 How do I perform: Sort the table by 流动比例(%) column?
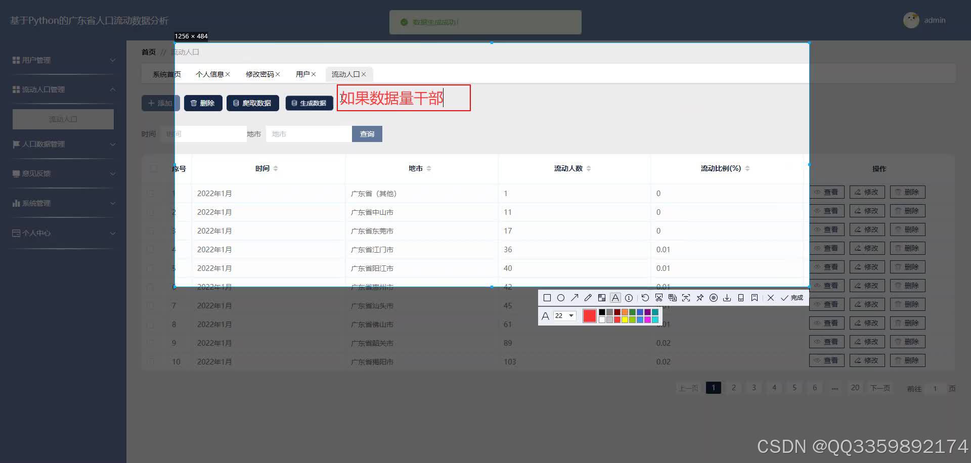point(747,168)
